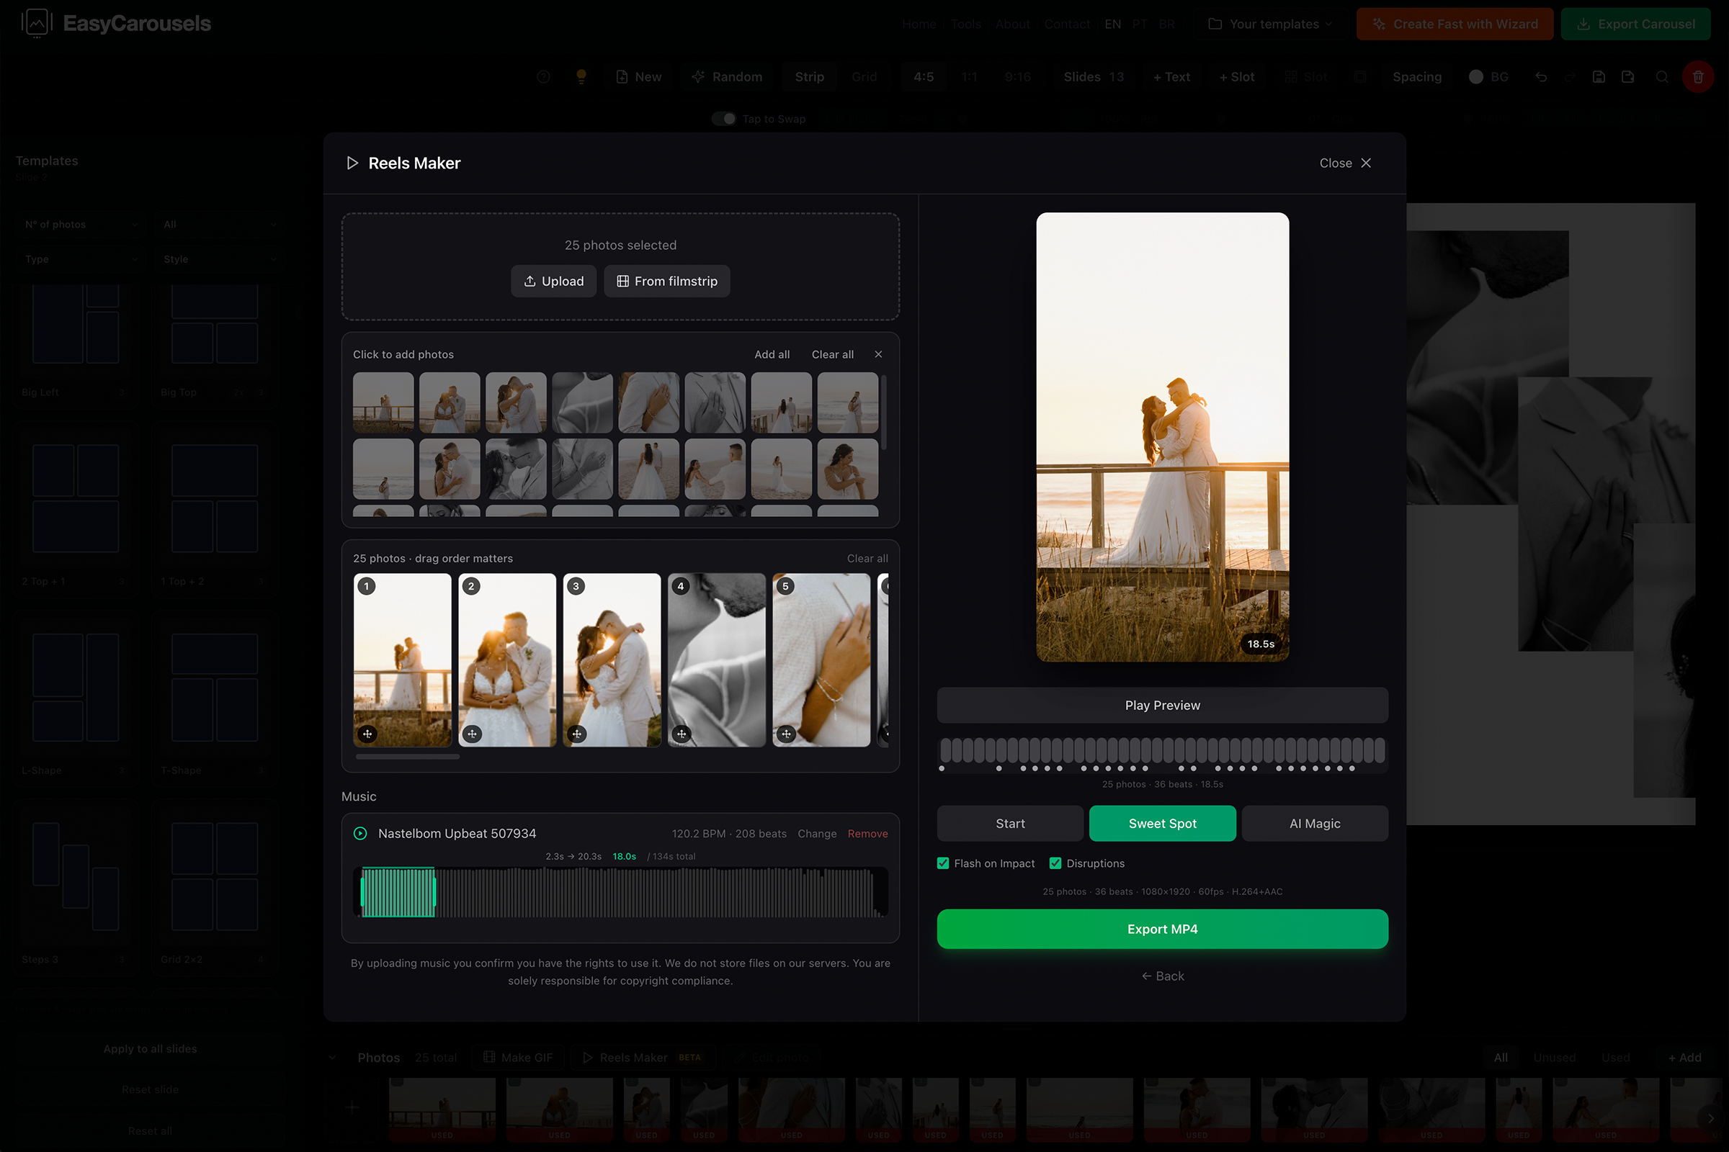
Task: Grab move handle on ordered photo 3
Action: pyautogui.click(x=577, y=733)
